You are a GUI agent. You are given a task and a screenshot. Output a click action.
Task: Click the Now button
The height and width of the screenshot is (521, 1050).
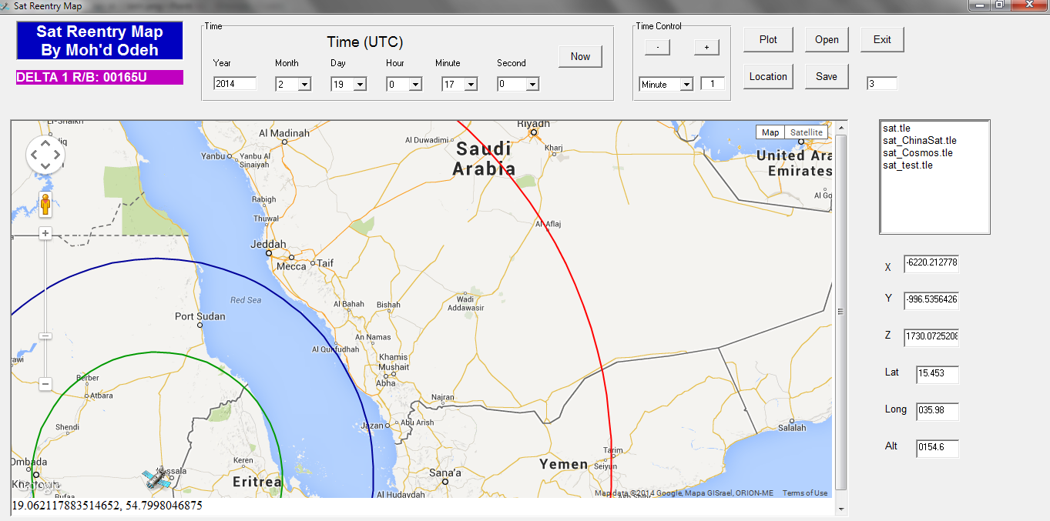coord(580,57)
